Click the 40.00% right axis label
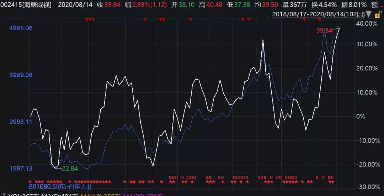The height and width of the screenshot is (196, 384). click(366, 23)
